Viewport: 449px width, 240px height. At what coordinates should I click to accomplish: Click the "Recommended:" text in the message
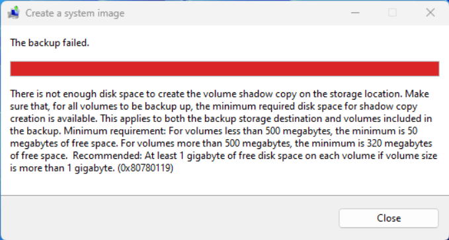coord(107,156)
